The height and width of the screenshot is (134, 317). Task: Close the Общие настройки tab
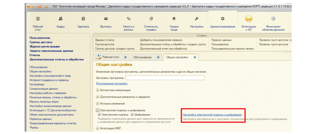click(x=195, y=57)
